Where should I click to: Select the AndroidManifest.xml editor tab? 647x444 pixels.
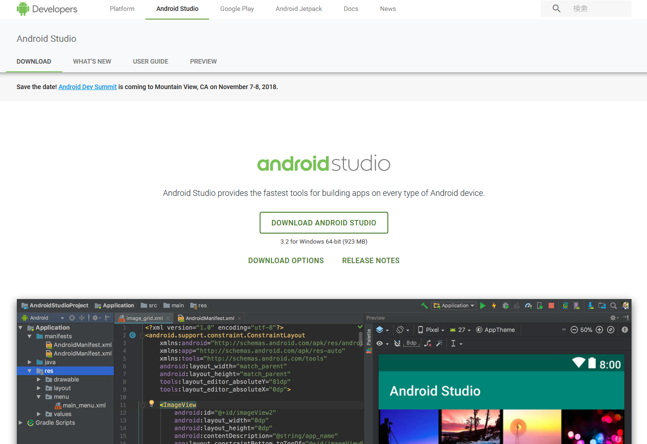point(210,318)
